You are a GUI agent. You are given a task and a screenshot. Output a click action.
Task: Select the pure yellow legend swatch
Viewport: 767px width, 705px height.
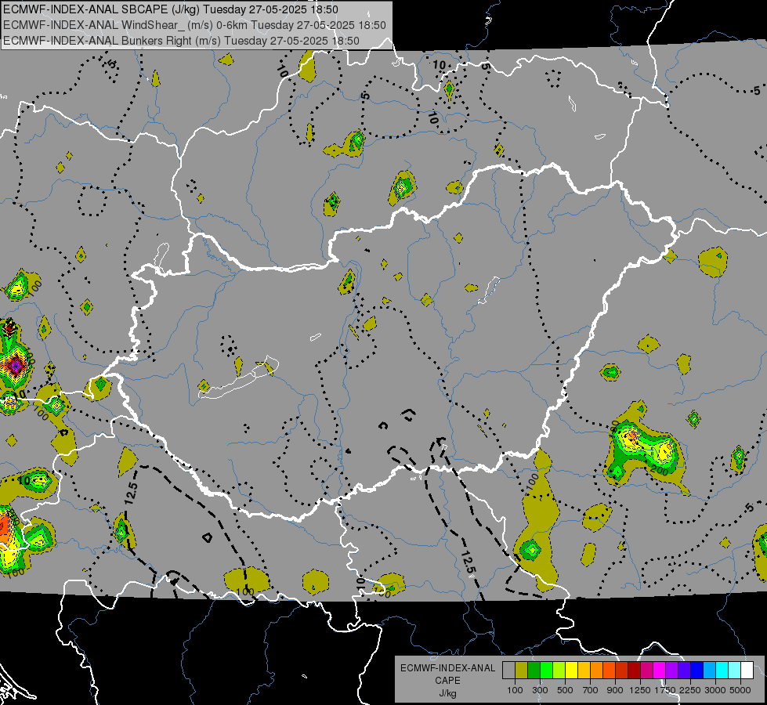(x=571, y=671)
